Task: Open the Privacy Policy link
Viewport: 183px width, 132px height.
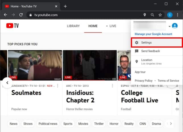Action: 143,81
